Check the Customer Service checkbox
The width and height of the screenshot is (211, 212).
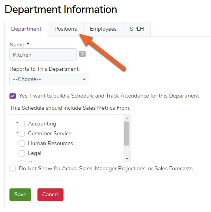22,134
